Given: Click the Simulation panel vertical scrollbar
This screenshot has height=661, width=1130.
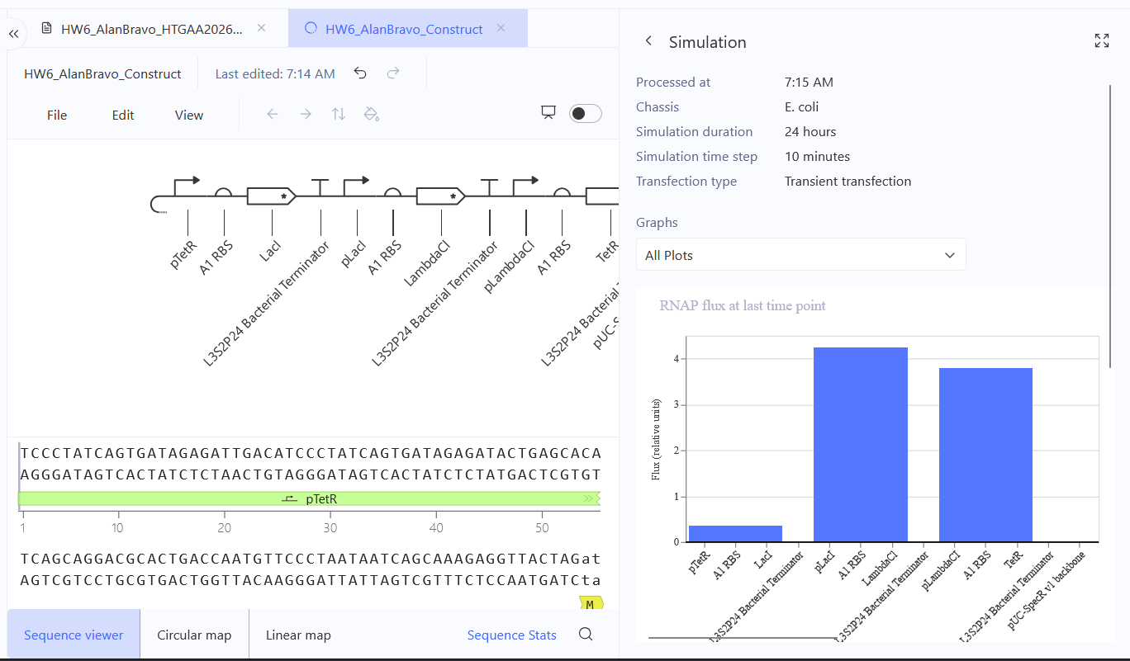Looking at the screenshot, I should pos(1110,225).
